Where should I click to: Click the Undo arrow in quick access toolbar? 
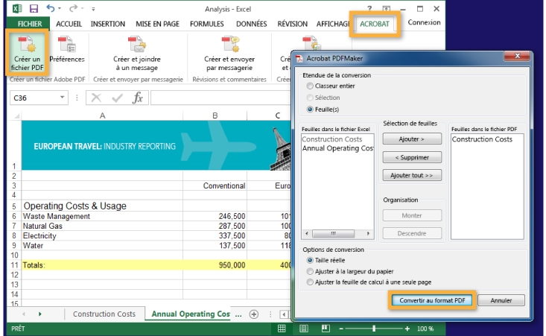click(x=51, y=8)
